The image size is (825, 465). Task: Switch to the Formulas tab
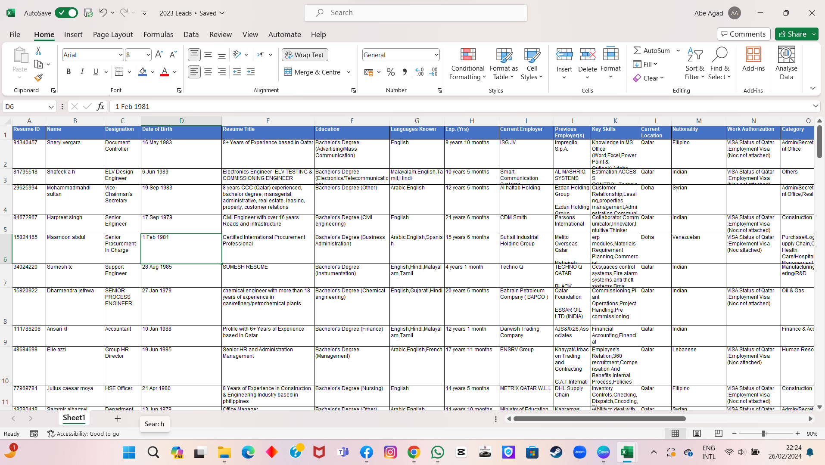click(158, 34)
